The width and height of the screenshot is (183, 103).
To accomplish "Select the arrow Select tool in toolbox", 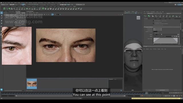I will click(x=1, y=13).
